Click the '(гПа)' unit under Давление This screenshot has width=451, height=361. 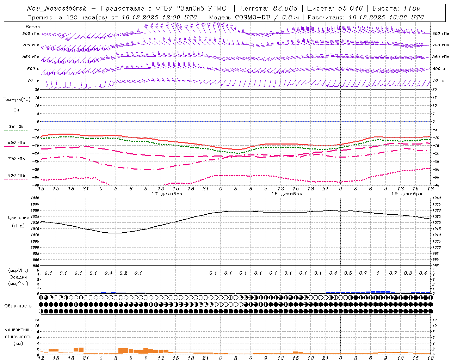[x=18, y=226]
